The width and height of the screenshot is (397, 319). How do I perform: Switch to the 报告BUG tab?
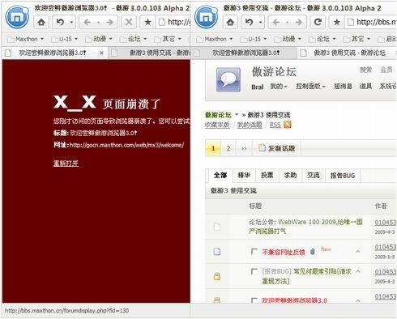(343, 176)
